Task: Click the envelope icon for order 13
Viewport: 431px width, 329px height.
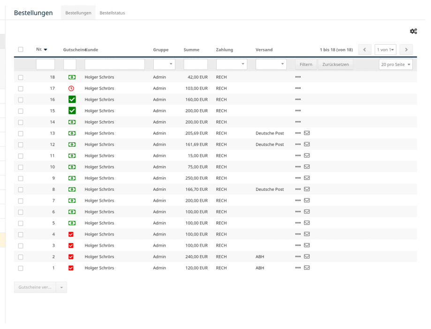Action: point(307,133)
